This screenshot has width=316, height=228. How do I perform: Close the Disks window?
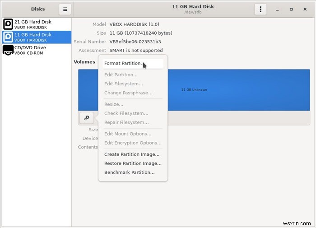305,9
